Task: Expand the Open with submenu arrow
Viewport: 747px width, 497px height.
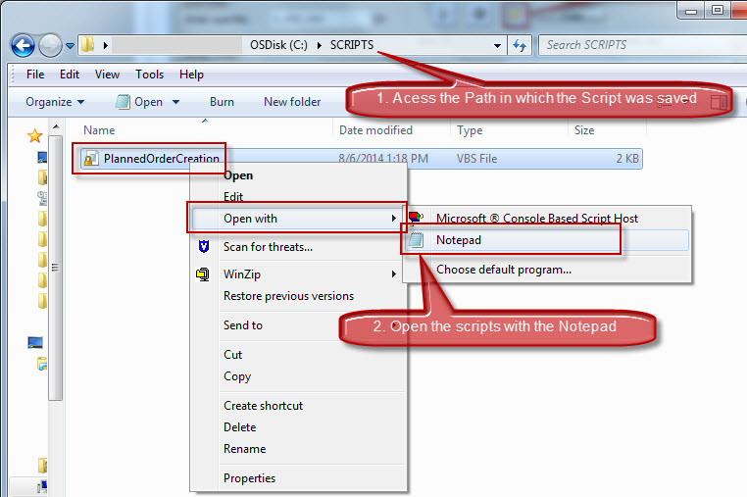Action: [393, 219]
